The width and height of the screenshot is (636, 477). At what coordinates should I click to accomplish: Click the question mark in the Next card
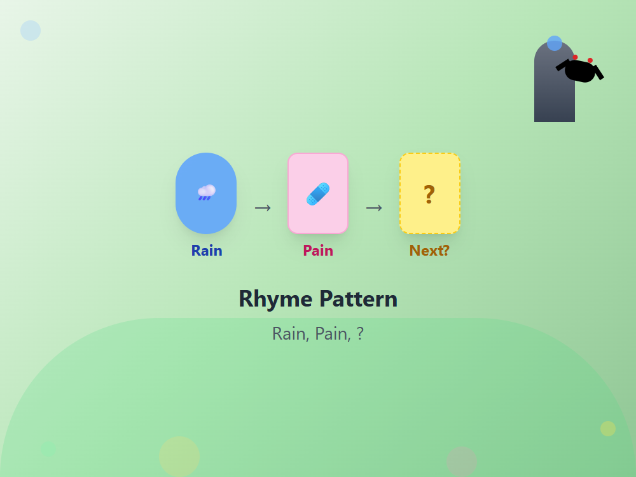429,194
